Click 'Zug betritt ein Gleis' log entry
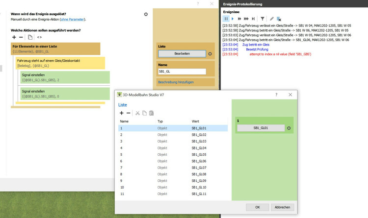The image size is (368, 218). (x=256, y=45)
